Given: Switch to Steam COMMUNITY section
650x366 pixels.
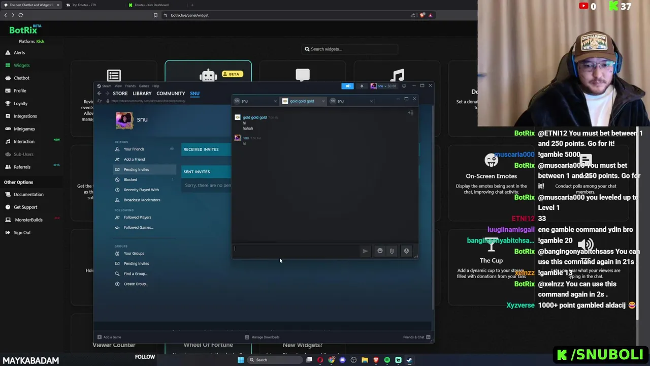Looking at the screenshot, I should [x=171, y=94].
